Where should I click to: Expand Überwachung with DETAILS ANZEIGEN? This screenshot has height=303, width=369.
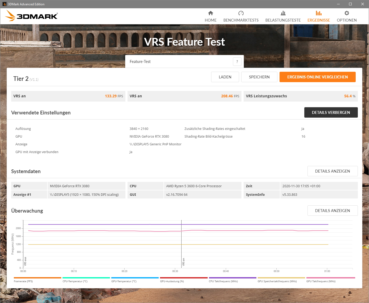[333, 211]
